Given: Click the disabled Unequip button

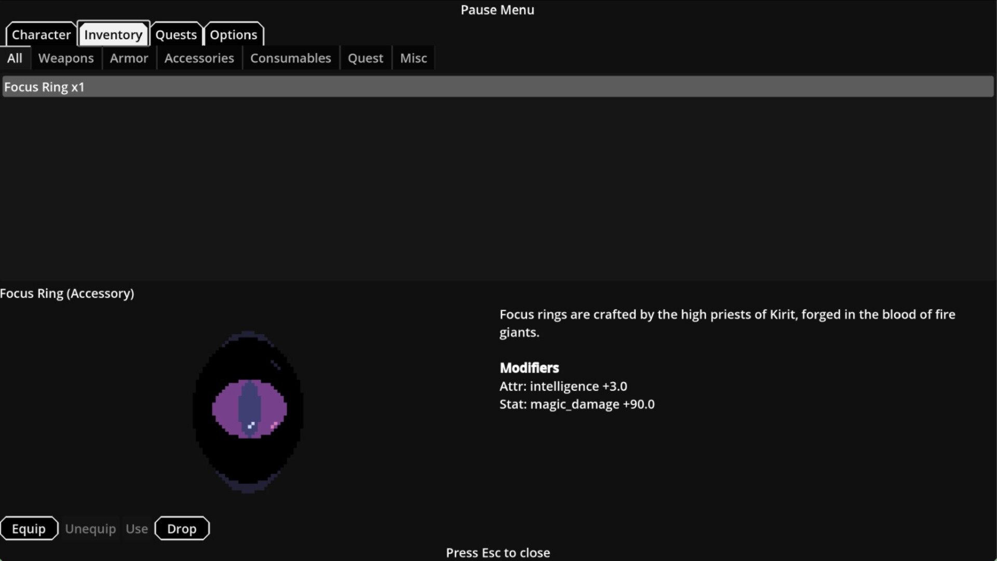Looking at the screenshot, I should (90, 529).
